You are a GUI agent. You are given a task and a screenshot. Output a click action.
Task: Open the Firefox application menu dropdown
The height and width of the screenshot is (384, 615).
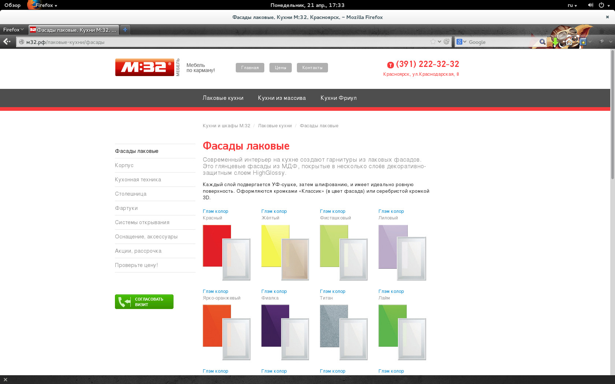pyautogui.click(x=12, y=30)
